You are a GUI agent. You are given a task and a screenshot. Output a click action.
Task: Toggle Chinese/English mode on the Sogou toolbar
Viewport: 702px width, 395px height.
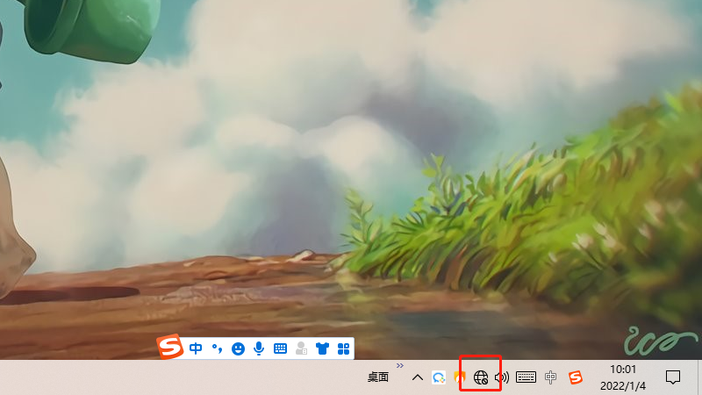[196, 348]
